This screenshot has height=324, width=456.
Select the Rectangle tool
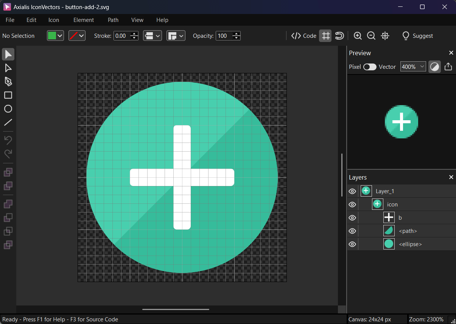[x=8, y=95]
